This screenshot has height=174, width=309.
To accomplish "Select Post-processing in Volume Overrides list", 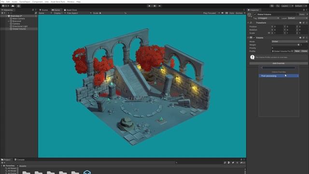I will [279, 76].
